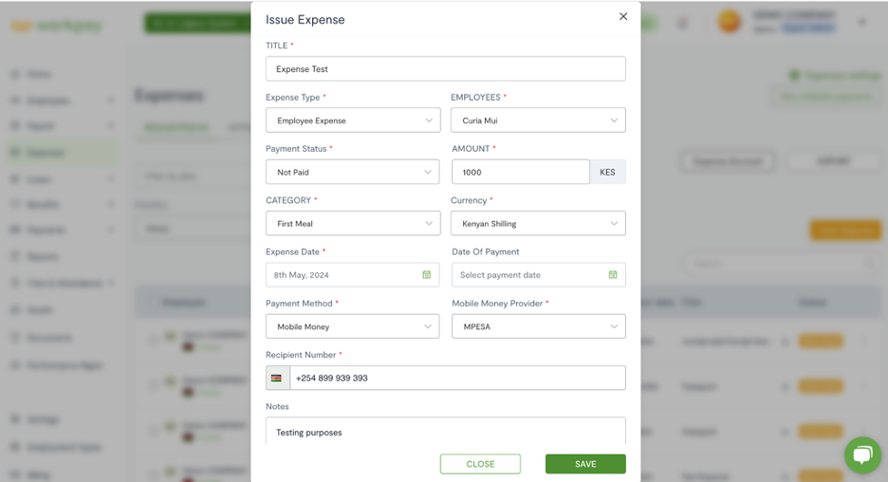This screenshot has width=888, height=482.
Task: Click the Notes text area
Action: (446, 431)
